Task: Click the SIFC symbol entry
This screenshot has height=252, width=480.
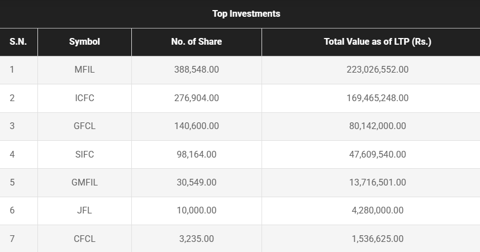Action: (84, 154)
